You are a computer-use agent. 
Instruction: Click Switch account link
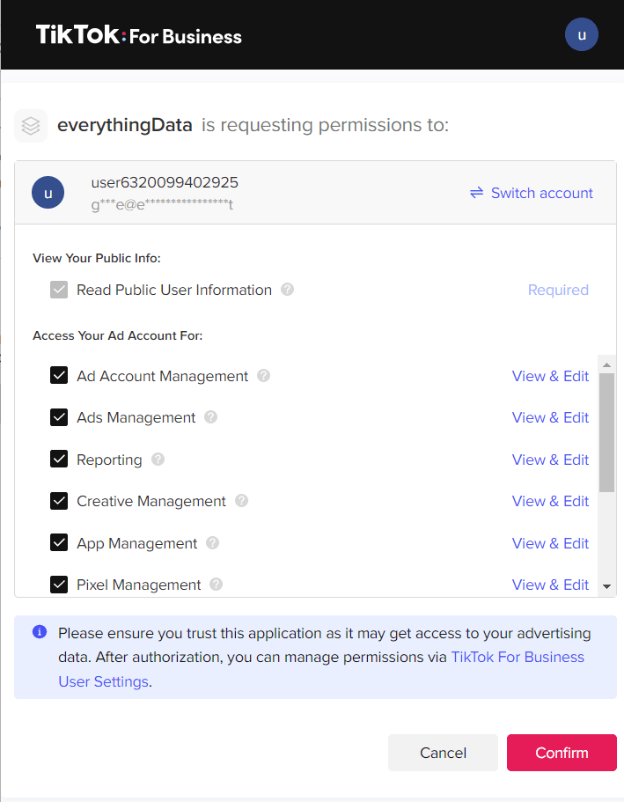[532, 193]
